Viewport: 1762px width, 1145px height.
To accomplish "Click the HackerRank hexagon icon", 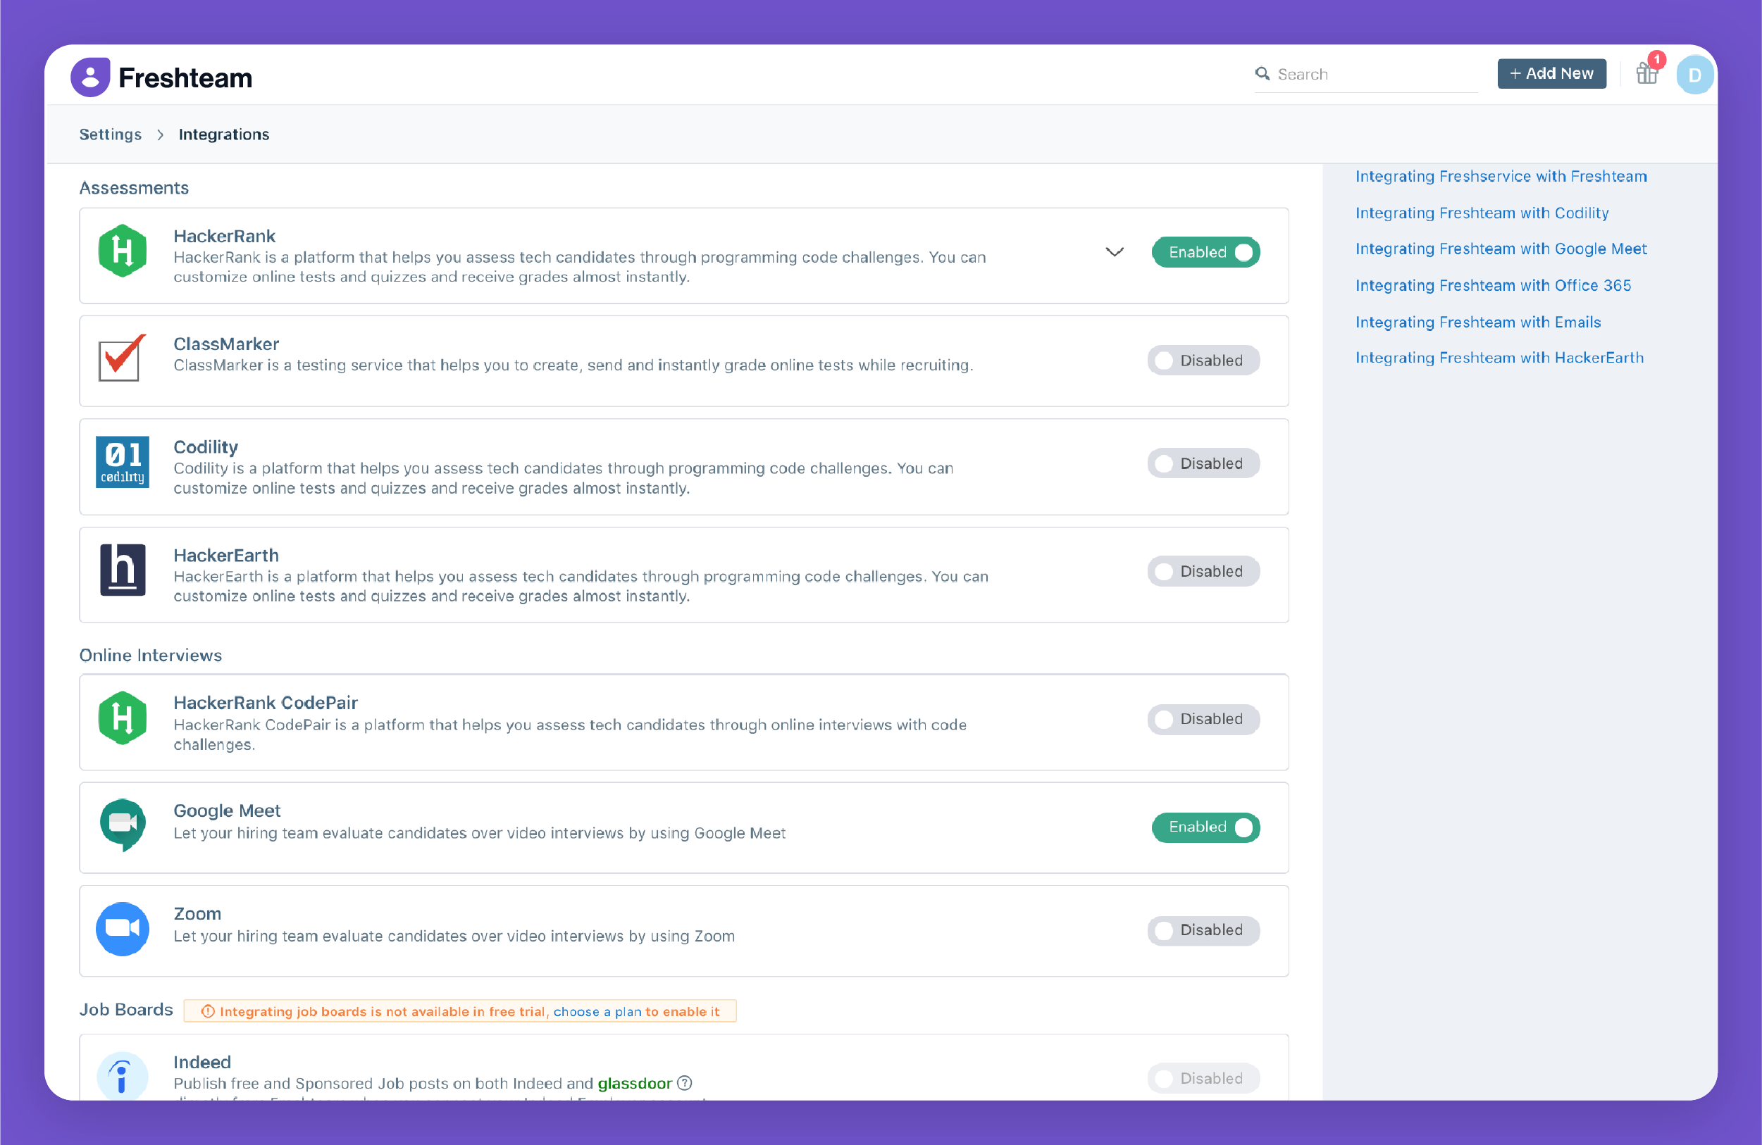I will [x=122, y=251].
